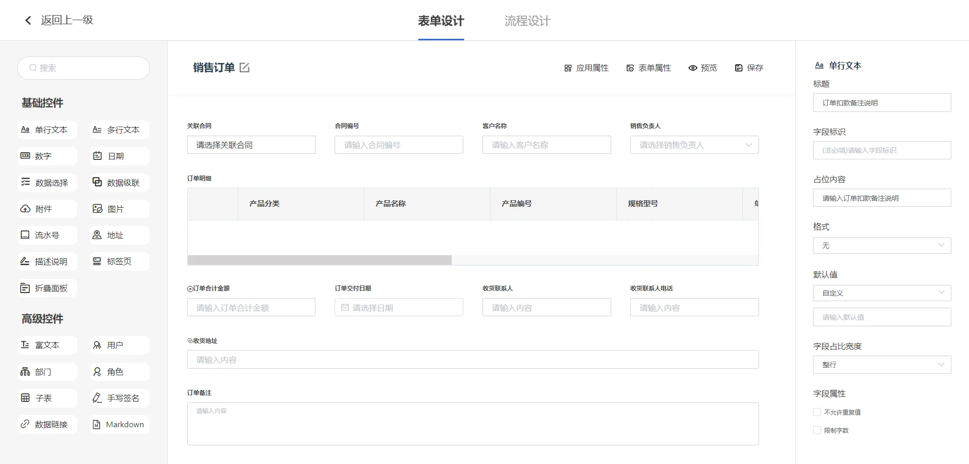Switch to the 流程设计 tab
Viewport: 969px width, 464px height.
(x=527, y=21)
